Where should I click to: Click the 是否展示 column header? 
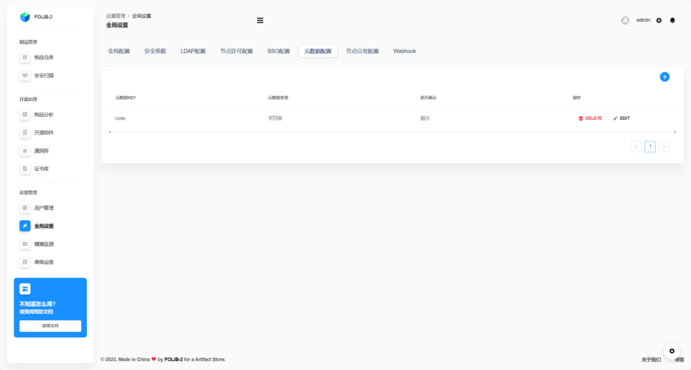click(x=428, y=97)
